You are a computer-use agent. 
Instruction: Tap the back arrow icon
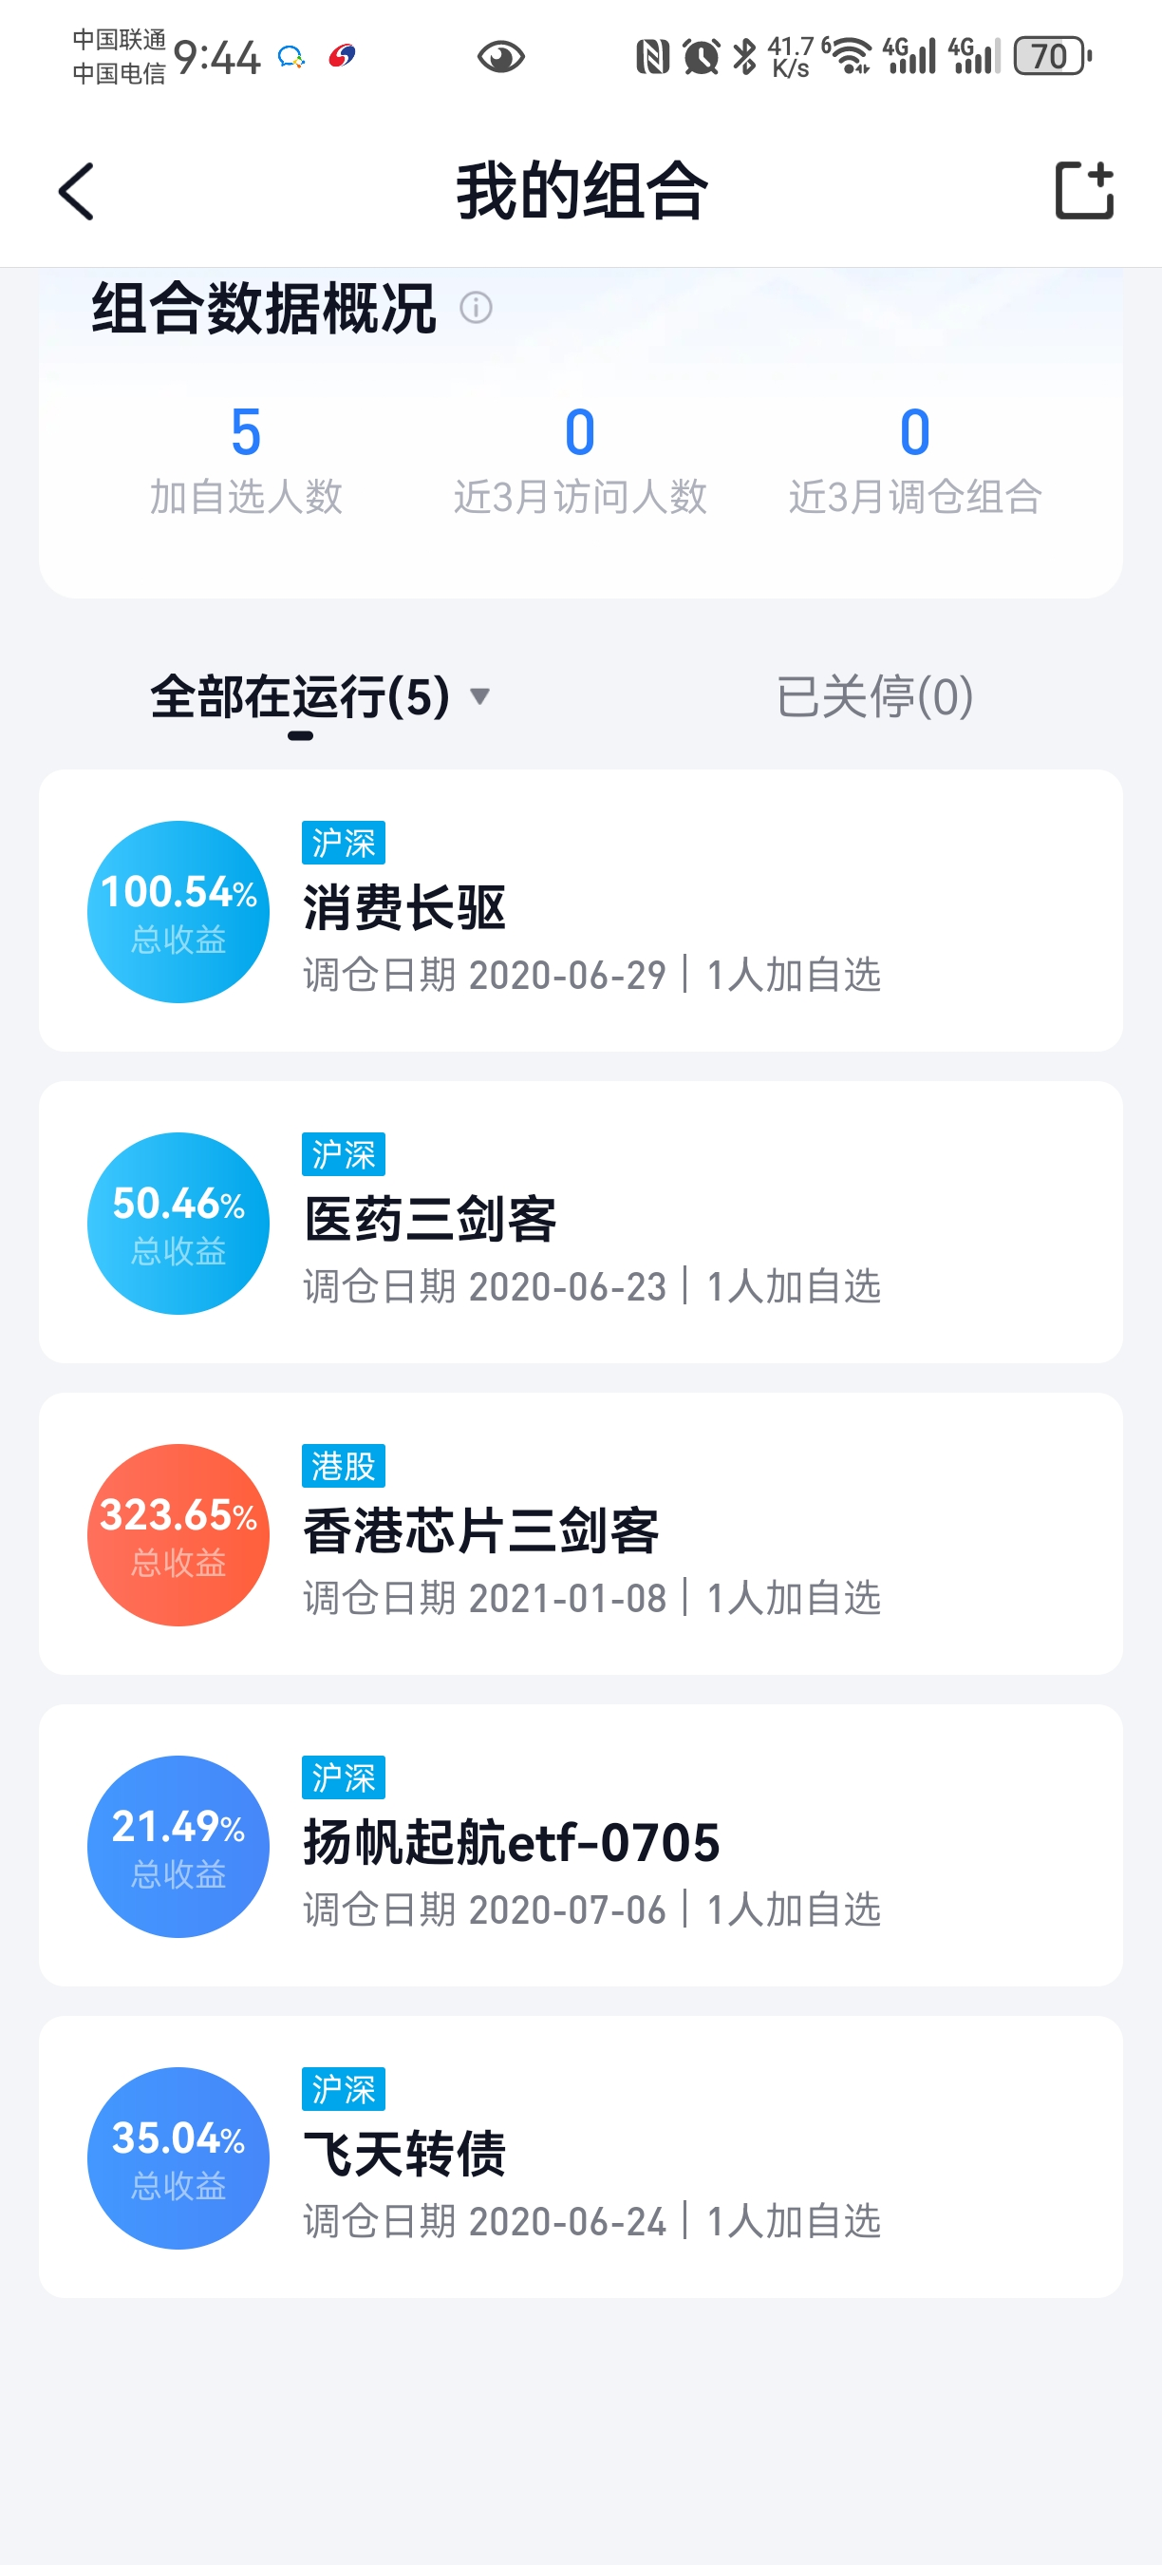[77, 191]
